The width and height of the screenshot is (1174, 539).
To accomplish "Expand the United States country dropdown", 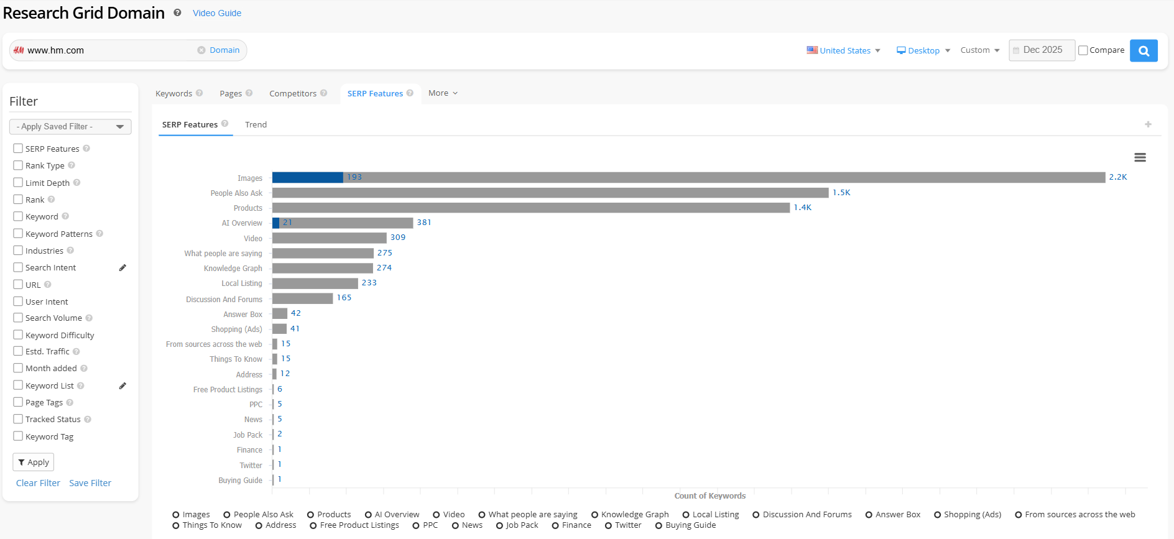I will click(x=843, y=50).
